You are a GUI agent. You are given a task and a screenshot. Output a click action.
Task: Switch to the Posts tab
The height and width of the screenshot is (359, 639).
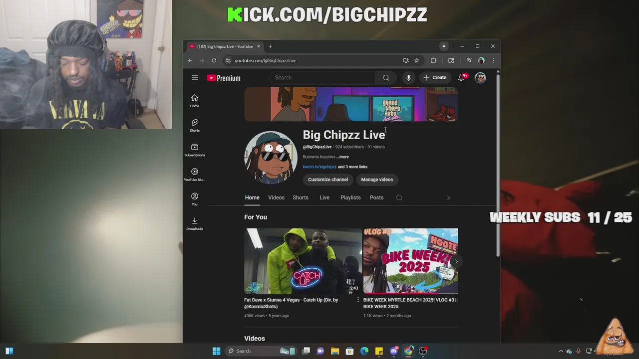pyautogui.click(x=376, y=198)
